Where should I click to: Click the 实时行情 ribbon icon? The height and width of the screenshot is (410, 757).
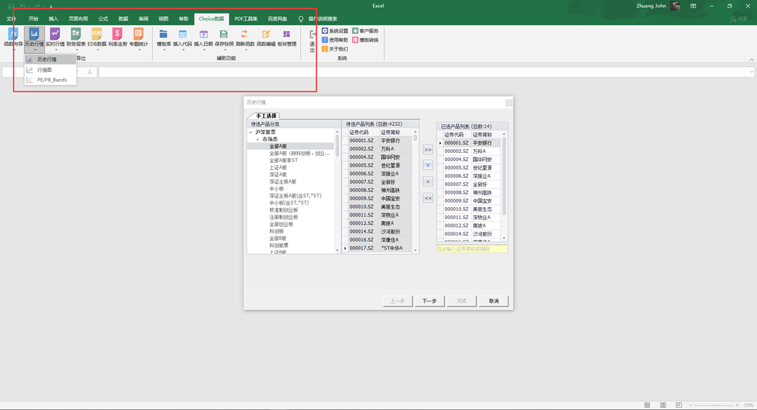55,34
